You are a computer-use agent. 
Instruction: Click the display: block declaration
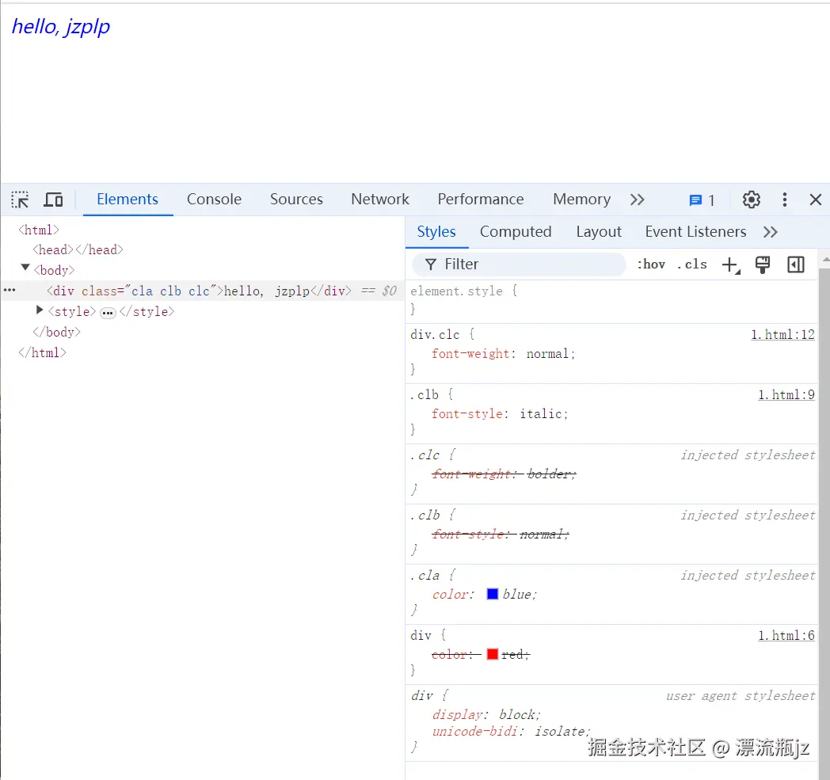[x=486, y=715]
